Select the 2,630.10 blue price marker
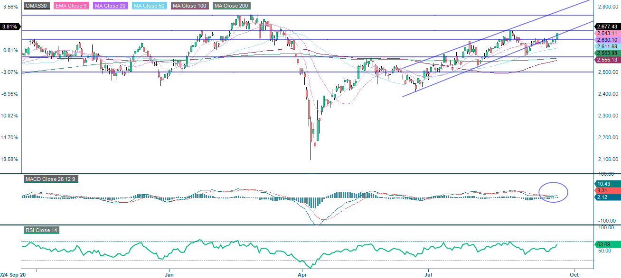Image resolution: width=621 pixels, height=278 pixels. tap(608, 40)
